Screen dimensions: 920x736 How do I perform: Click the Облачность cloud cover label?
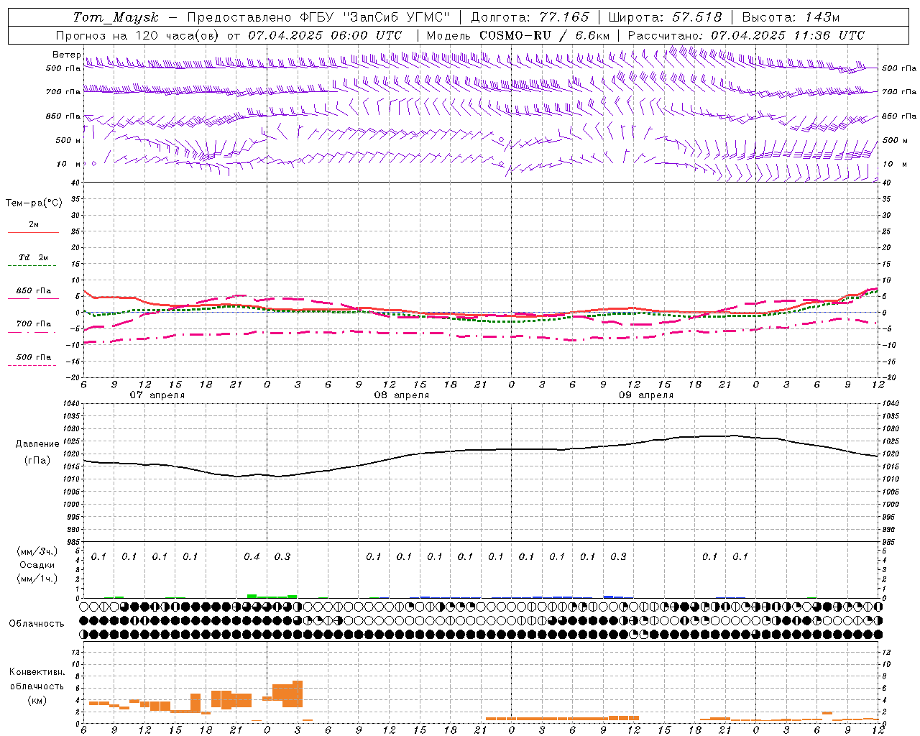click(x=37, y=624)
